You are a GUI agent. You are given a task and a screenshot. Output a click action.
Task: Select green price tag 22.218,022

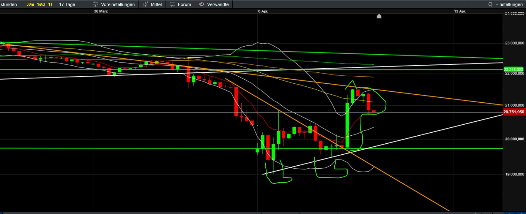coord(514,69)
